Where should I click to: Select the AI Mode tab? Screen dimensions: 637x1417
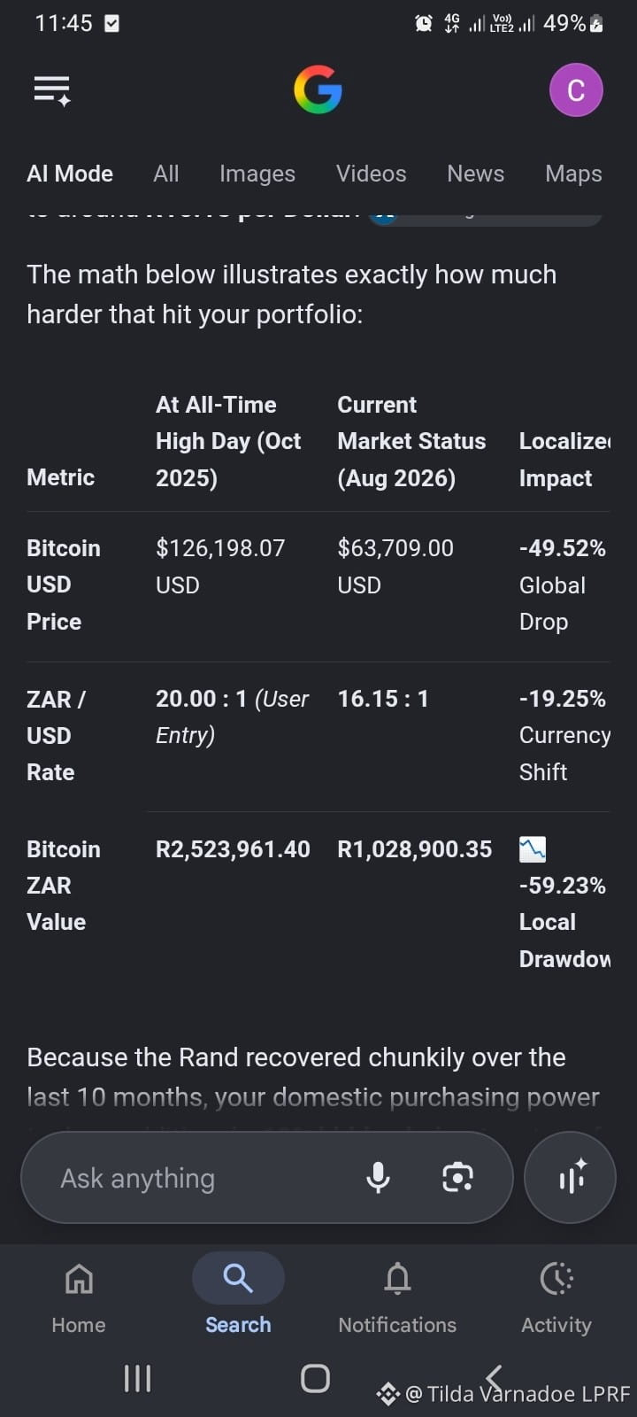coord(70,174)
